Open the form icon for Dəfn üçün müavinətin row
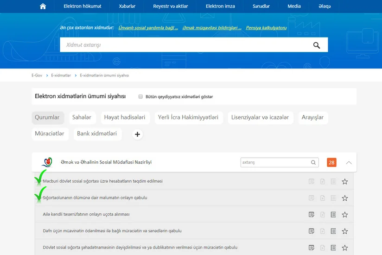Image resolution: width=382 pixels, height=255 pixels. 312,231
